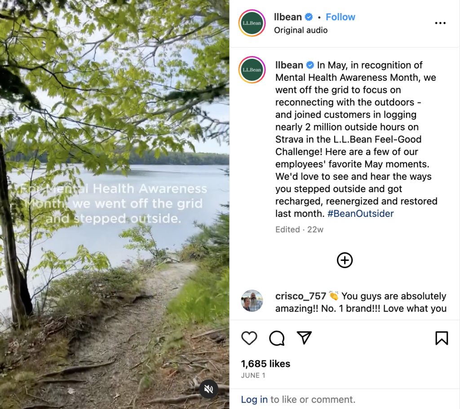Load more comments with plus circle

click(x=345, y=260)
